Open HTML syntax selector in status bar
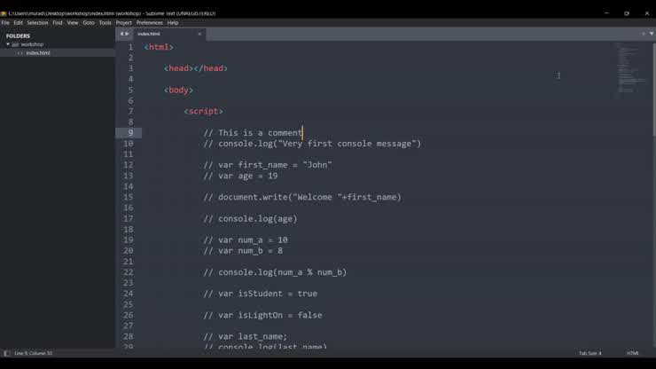This screenshot has height=369, width=656. (633, 353)
